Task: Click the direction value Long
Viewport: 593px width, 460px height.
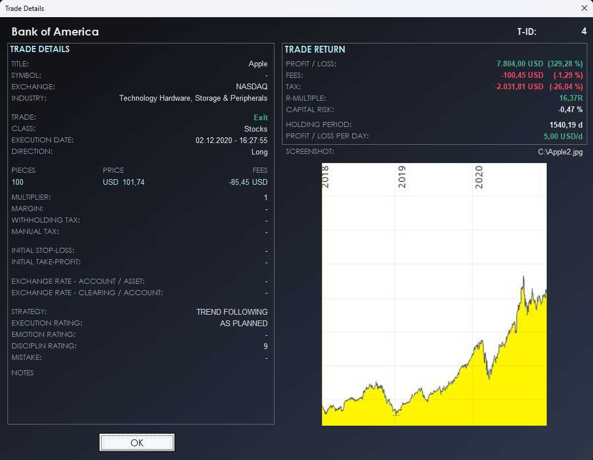Action: click(x=260, y=152)
